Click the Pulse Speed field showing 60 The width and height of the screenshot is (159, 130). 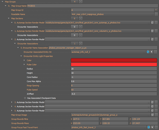tap(114, 90)
